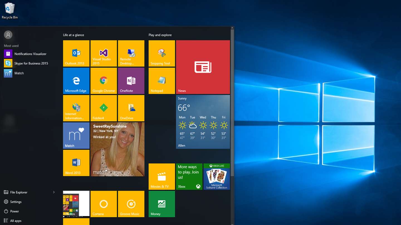Open the Snipping Tool tile
401x225 pixels.
[162, 53]
